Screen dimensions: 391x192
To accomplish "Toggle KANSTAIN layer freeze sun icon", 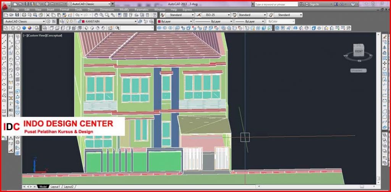I will pos(71,21).
